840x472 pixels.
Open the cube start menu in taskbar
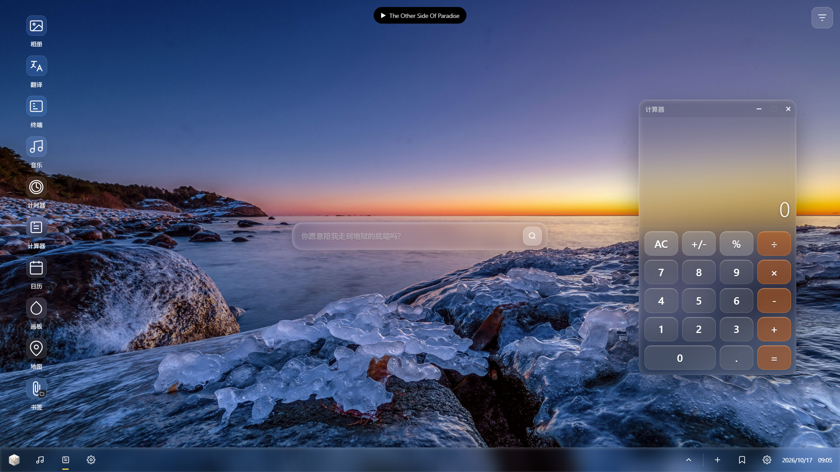[x=14, y=460]
